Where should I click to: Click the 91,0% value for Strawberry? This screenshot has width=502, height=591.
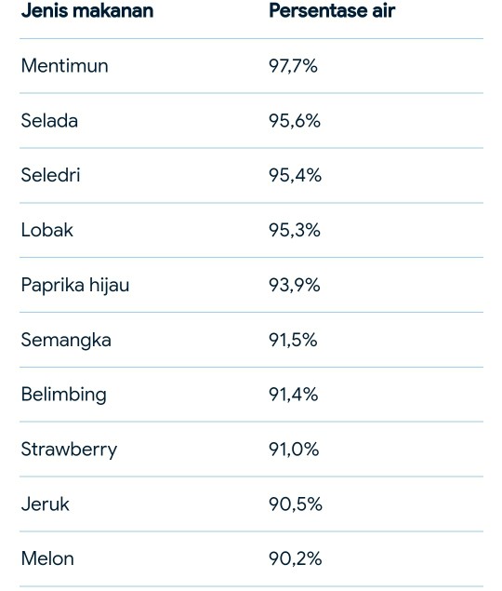coord(294,450)
